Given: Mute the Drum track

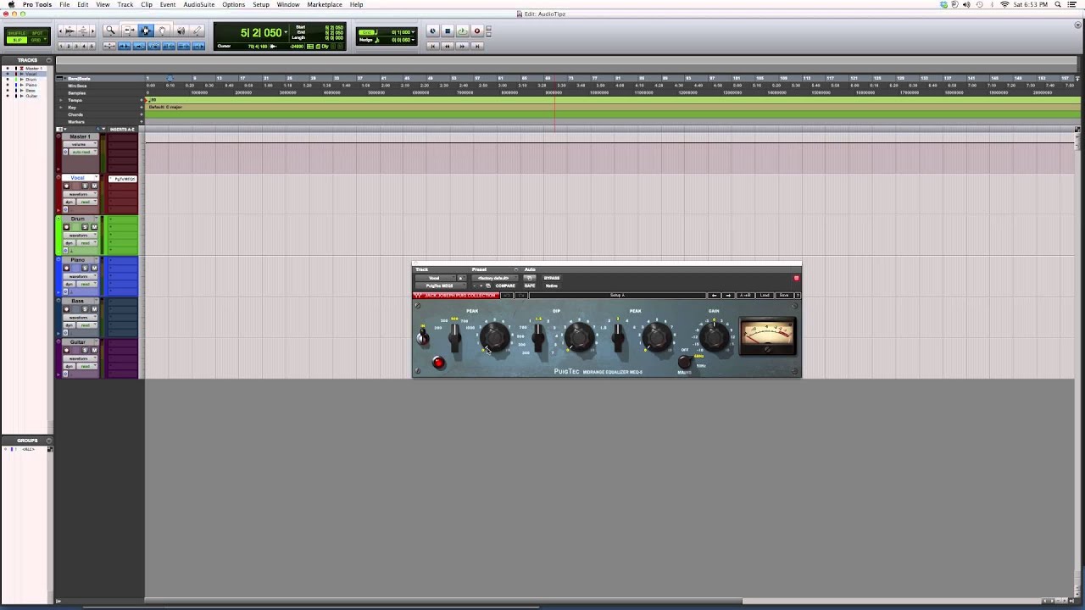Looking at the screenshot, I should click(x=94, y=227).
